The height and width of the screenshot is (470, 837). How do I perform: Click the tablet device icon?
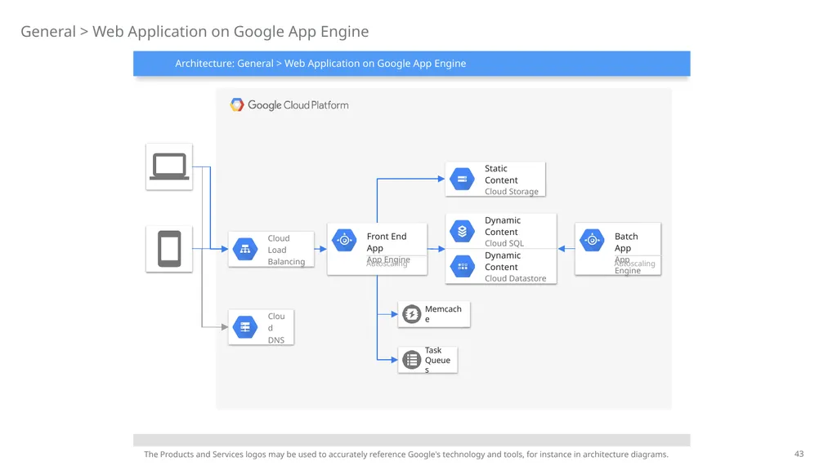coord(169,249)
